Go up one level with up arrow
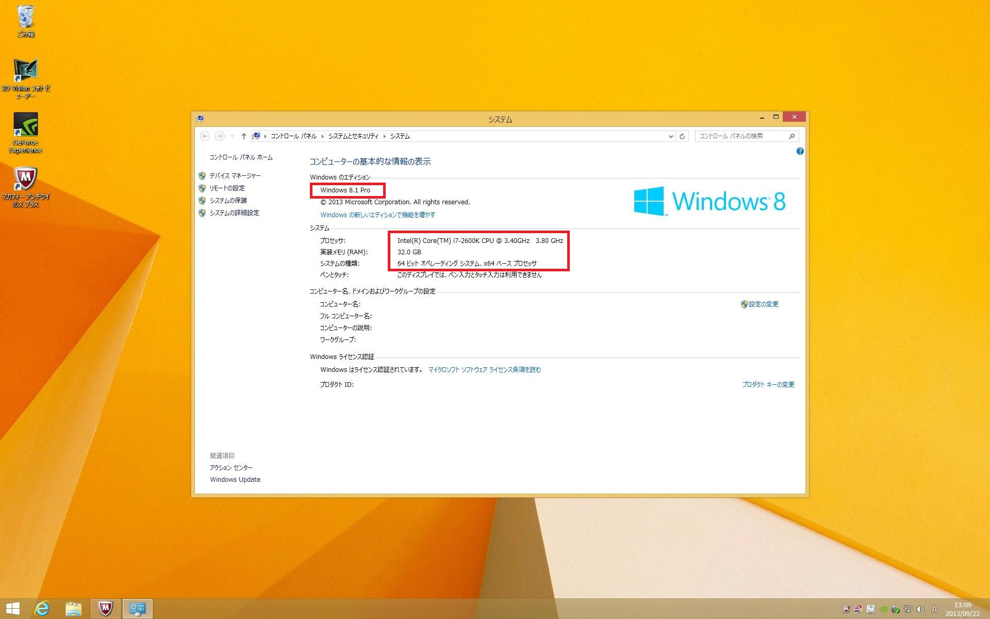This screenshot has height=619, width=990. coord(243,136)
